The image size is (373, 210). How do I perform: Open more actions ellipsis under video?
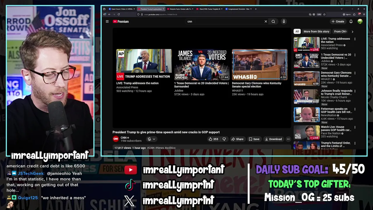click(288, 139)
